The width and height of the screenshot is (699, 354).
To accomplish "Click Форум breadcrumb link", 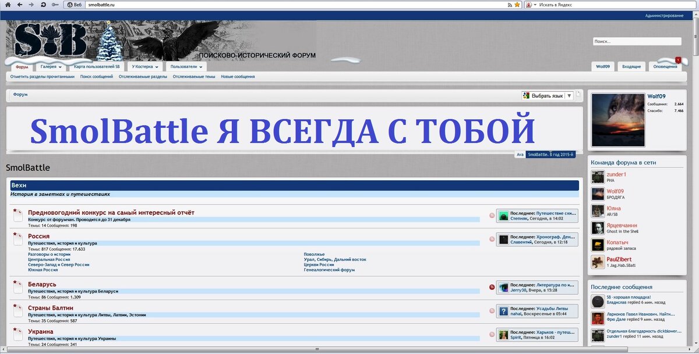I will click(x=20, y=94).
